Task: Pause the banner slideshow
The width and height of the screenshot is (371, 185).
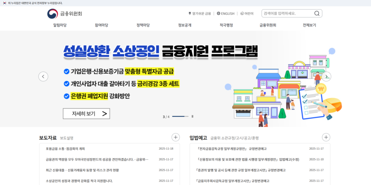Action: pos(192,116)
